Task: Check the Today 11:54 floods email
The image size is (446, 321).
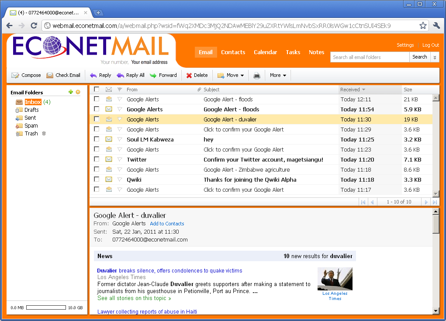Action: pos(97,109)
